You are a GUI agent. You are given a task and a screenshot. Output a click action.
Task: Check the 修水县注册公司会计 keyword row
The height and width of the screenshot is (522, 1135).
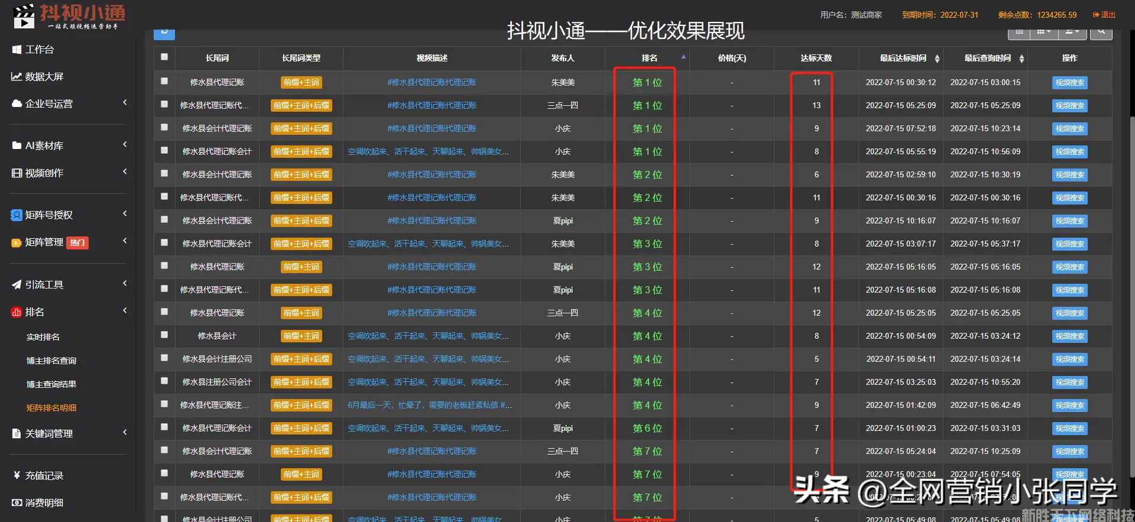click(164, 381)
